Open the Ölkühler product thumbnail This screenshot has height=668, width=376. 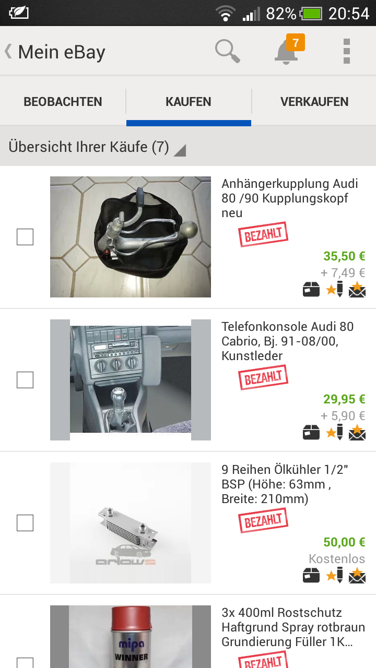point(131,523)
